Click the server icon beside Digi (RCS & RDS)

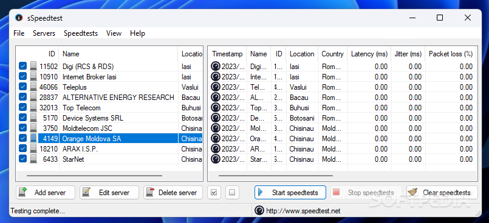(33, 66)
